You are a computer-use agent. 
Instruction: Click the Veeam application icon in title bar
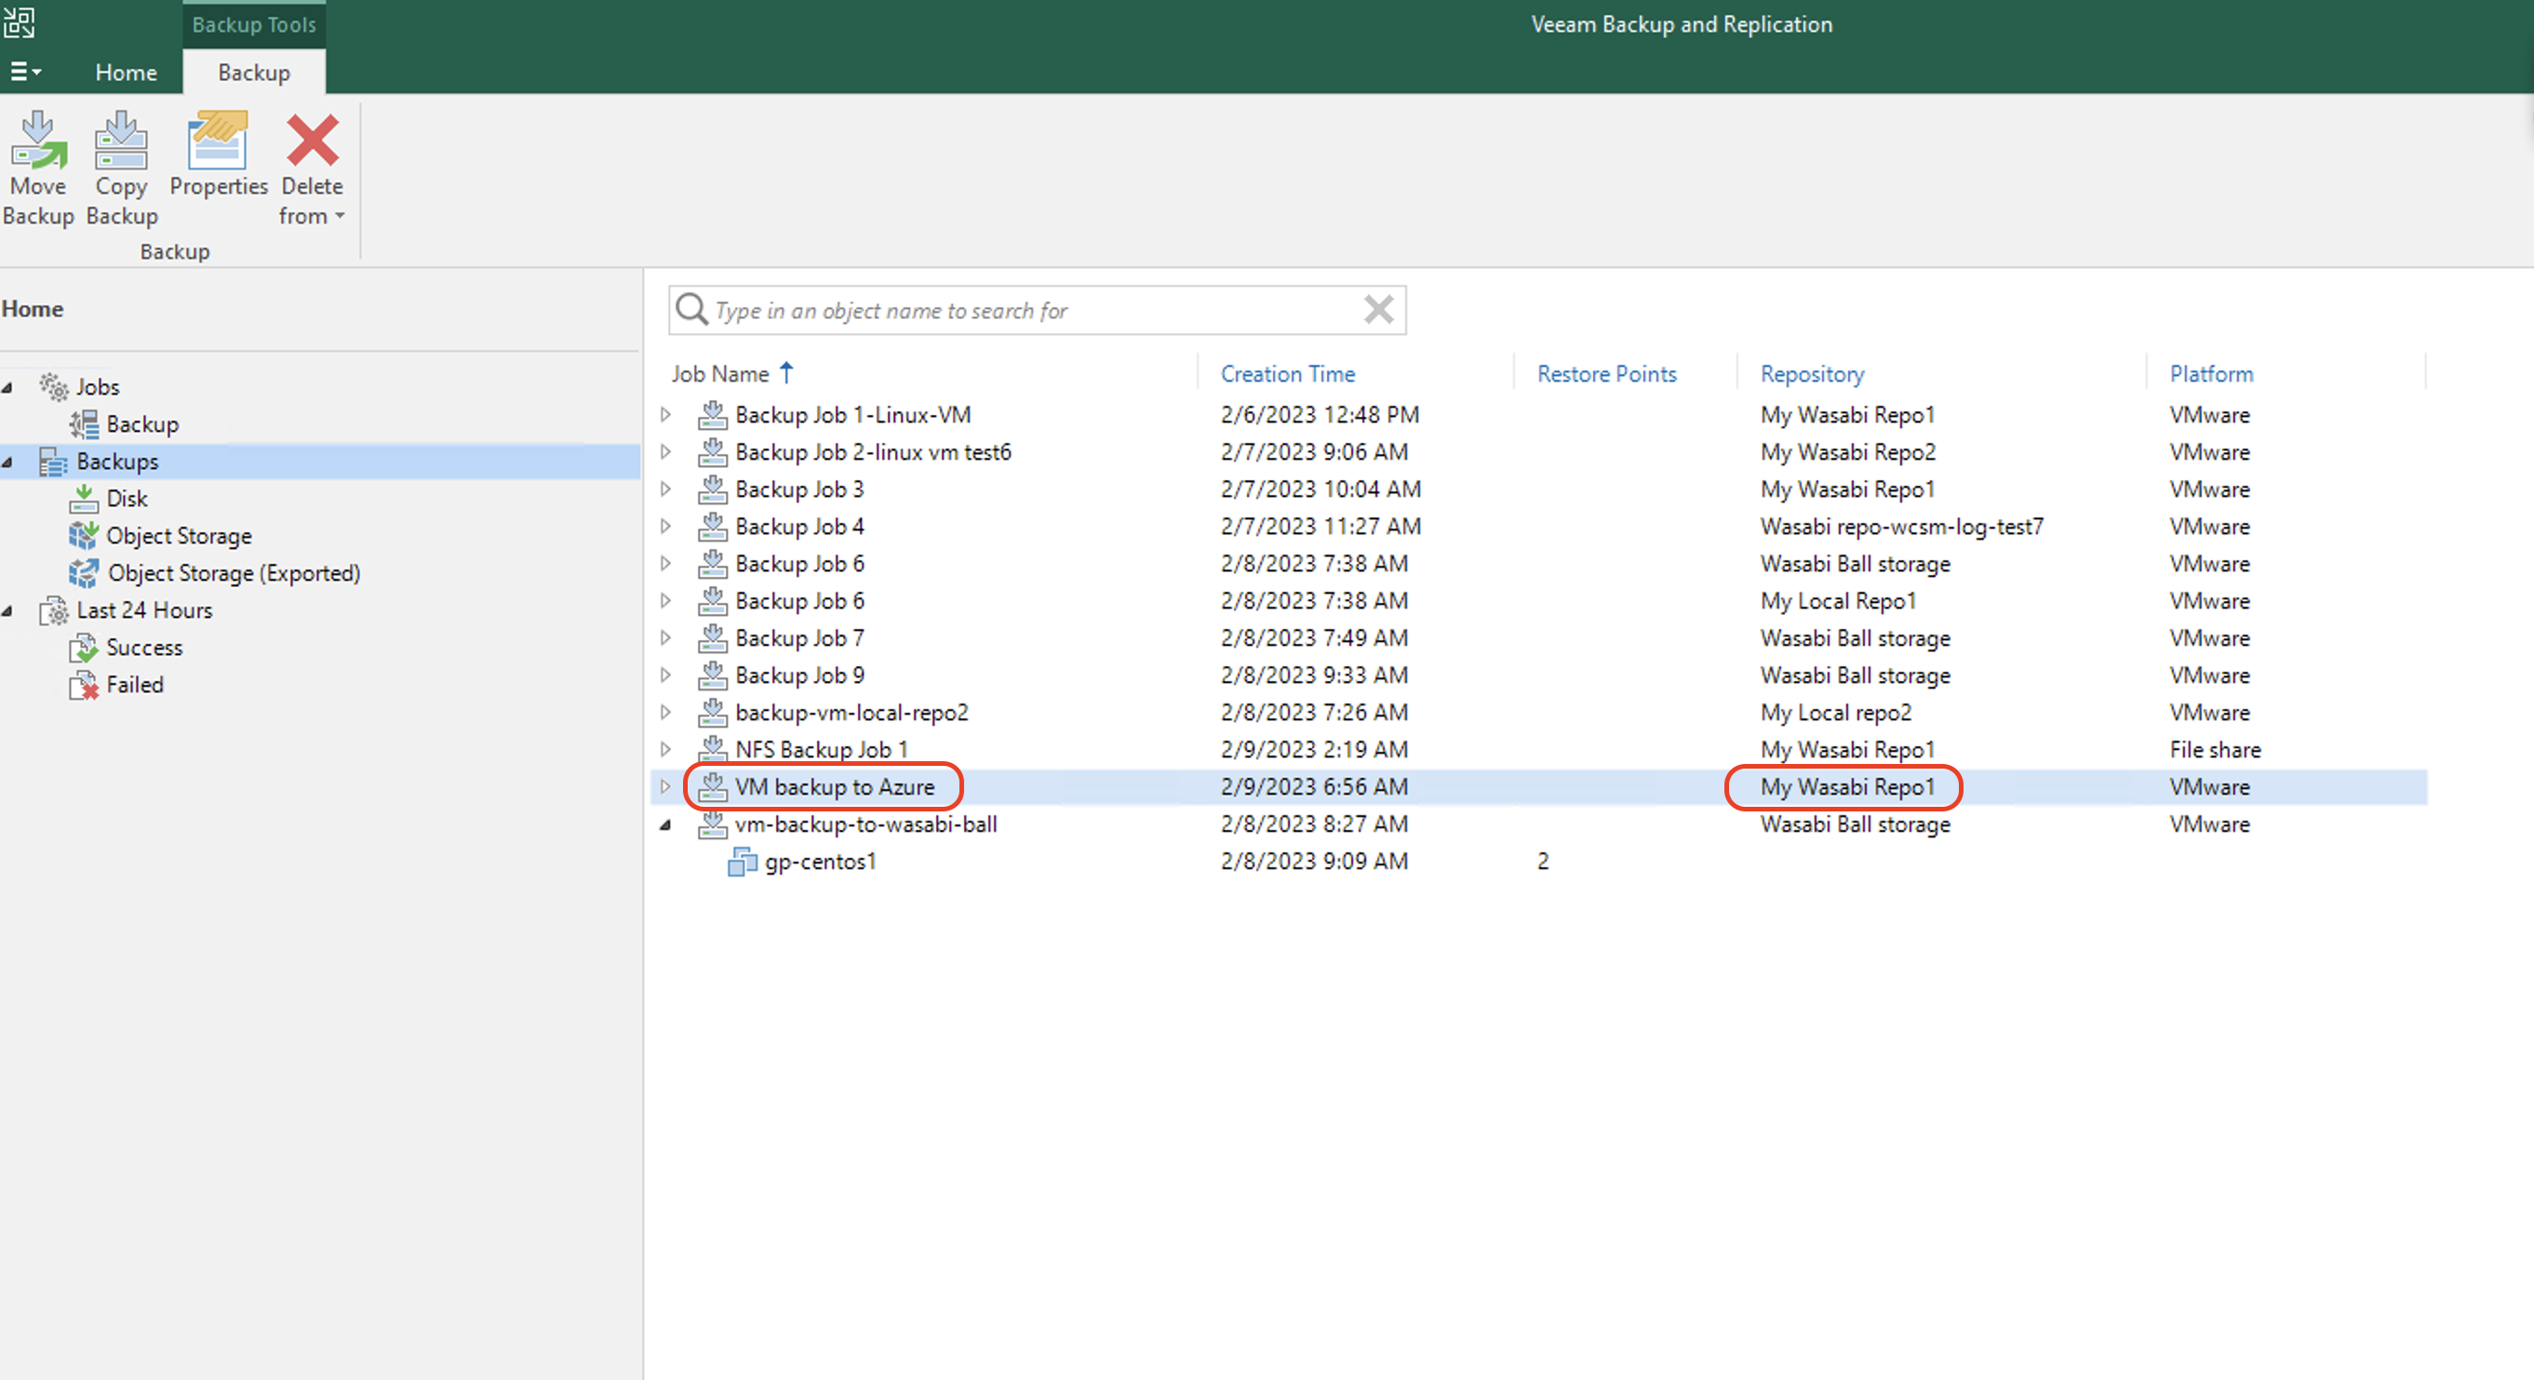(19, 20)
